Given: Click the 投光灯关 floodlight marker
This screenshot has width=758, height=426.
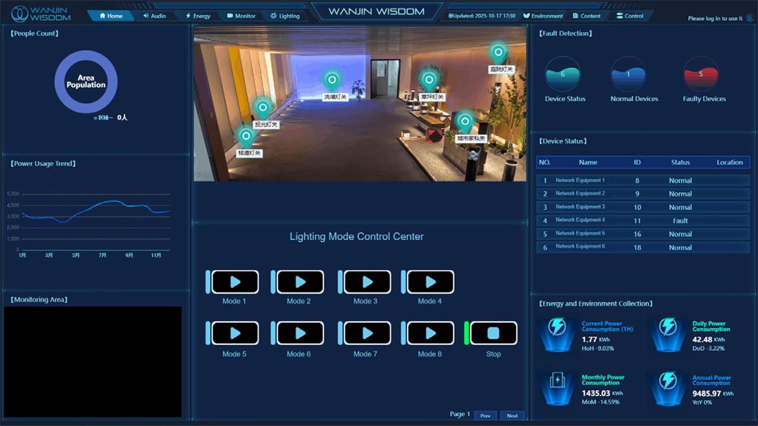Looking at the screenshot, I should [263, 108].
